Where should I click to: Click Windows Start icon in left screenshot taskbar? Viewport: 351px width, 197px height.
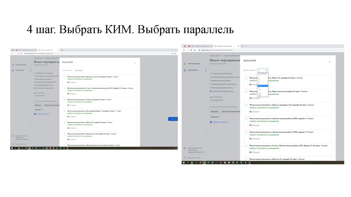coord(12,148)
